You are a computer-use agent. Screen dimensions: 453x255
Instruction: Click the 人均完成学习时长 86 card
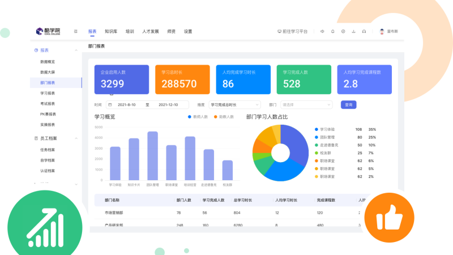(243, 79)
